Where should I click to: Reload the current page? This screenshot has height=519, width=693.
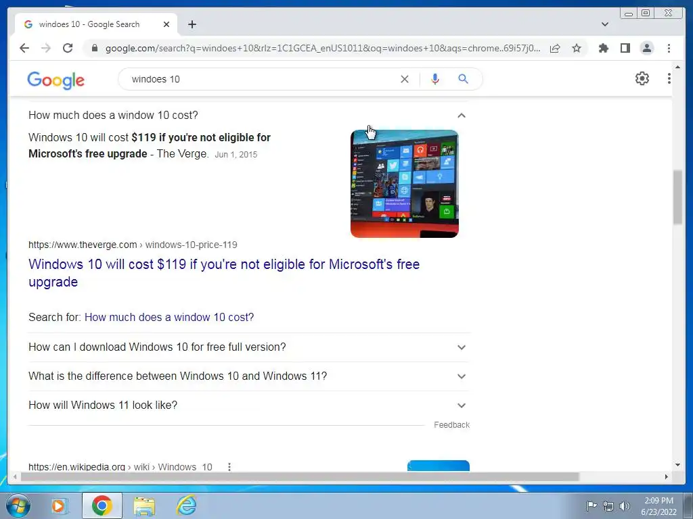click(68, 48)
